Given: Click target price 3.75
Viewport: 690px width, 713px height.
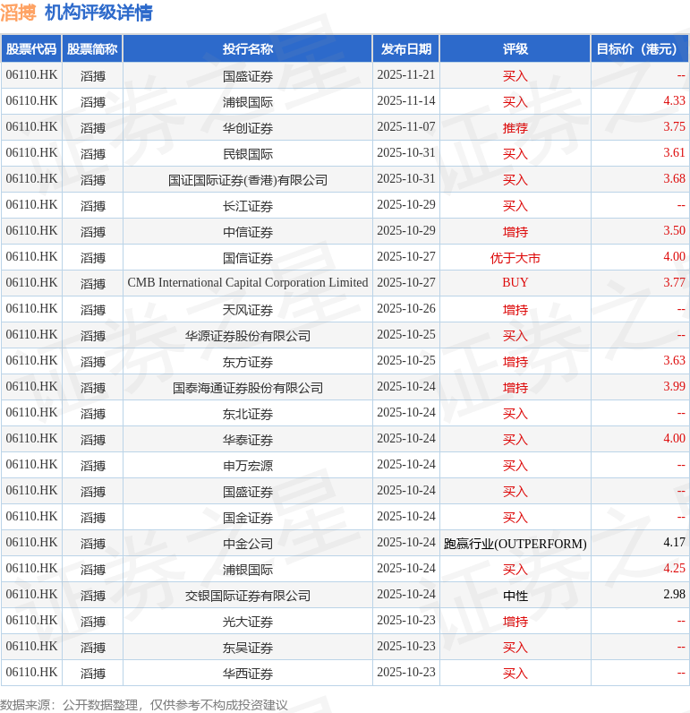Looking at the screenshot, I should pos(674,127).
